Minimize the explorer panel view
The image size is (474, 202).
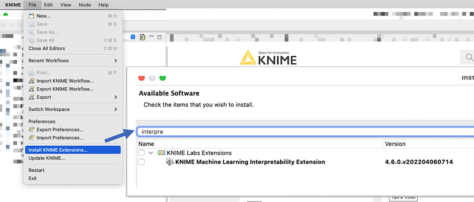[152, 37]
